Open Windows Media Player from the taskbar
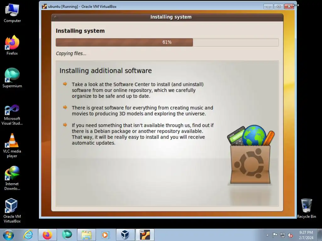322x241 pixels. coord(106,235)
